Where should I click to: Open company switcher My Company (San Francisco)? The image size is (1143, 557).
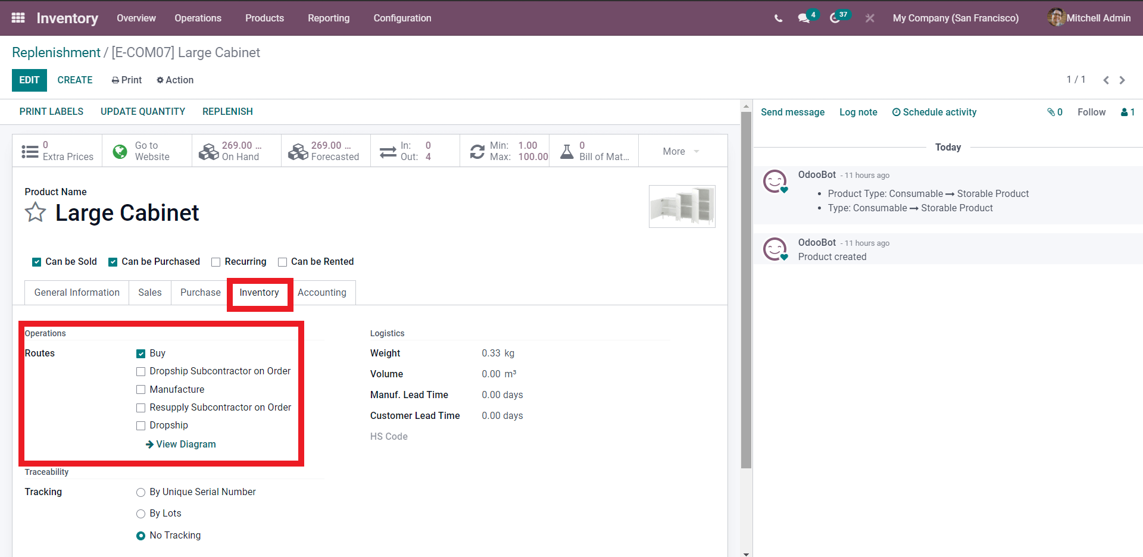click(955, 18)
